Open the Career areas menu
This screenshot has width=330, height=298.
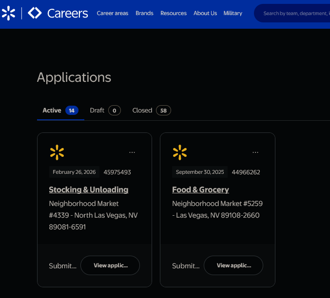click(x=113, y=13)
